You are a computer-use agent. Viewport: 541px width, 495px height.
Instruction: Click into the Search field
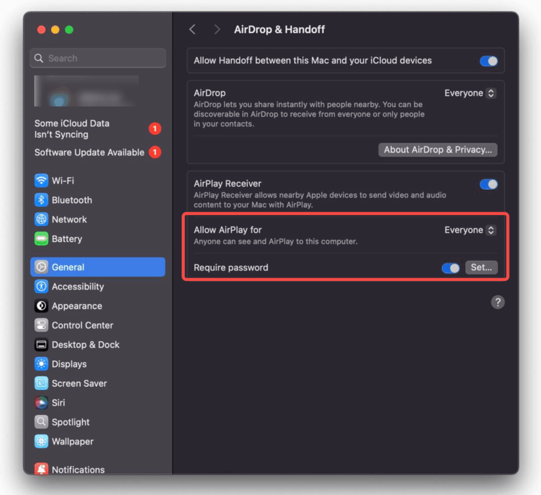[x=98, y=58]
